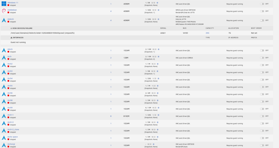Open the Arch12_clone VM name link
Viewport: 279px width, 148px height.
(x=13, y=130)
